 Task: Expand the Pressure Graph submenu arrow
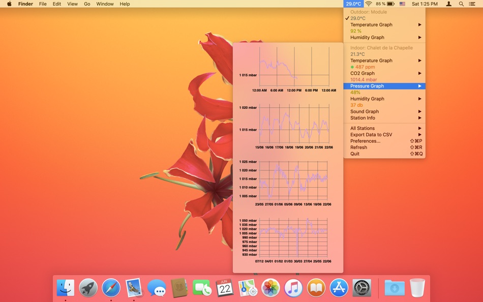click(419, 86)
